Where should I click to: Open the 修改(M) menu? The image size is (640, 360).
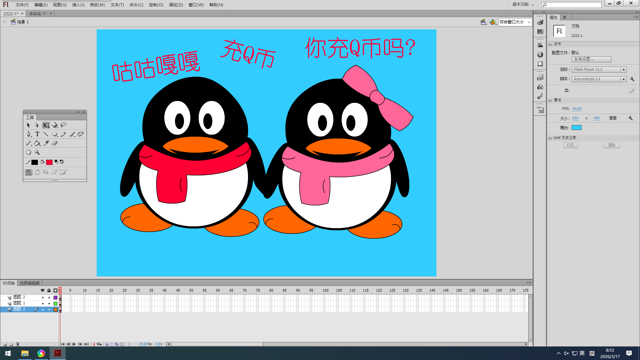pyautogui.click(x=97, y=5)
